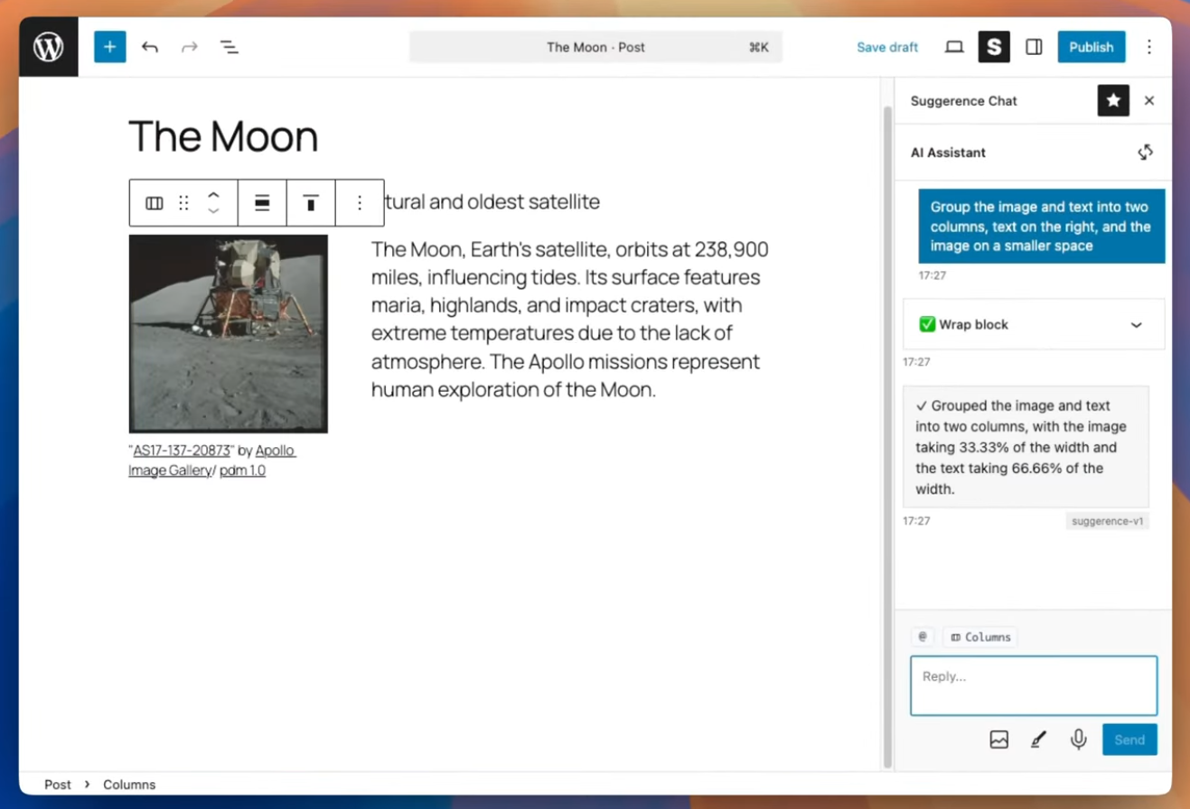Screen dimensions: 1190x809
Task: Click the microphone voice input icon
Action: click(1078, 739)
